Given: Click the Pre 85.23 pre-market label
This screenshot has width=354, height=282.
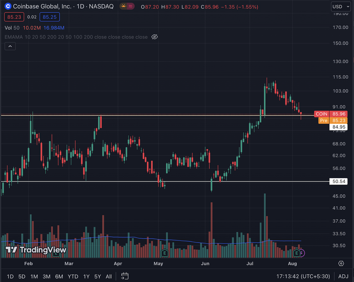Looking at the screenshot, I should (x=333, y=120).
